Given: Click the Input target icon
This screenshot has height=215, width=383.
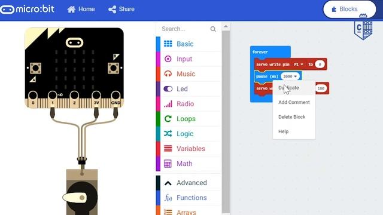Looking at the screenshot, I should 168,59.
